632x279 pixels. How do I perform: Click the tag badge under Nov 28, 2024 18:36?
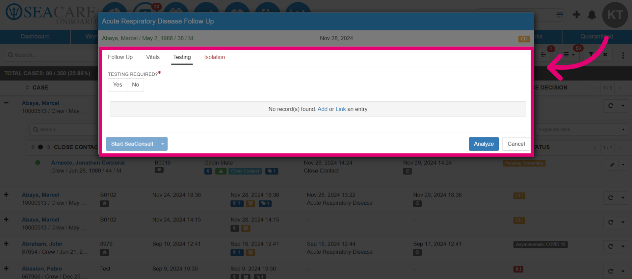point(265,204)
